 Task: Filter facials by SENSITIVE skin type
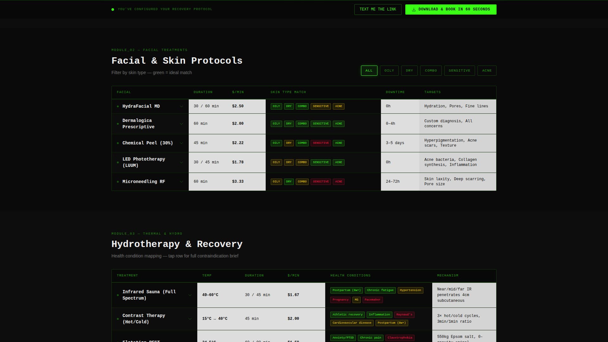tap(459, 71)
